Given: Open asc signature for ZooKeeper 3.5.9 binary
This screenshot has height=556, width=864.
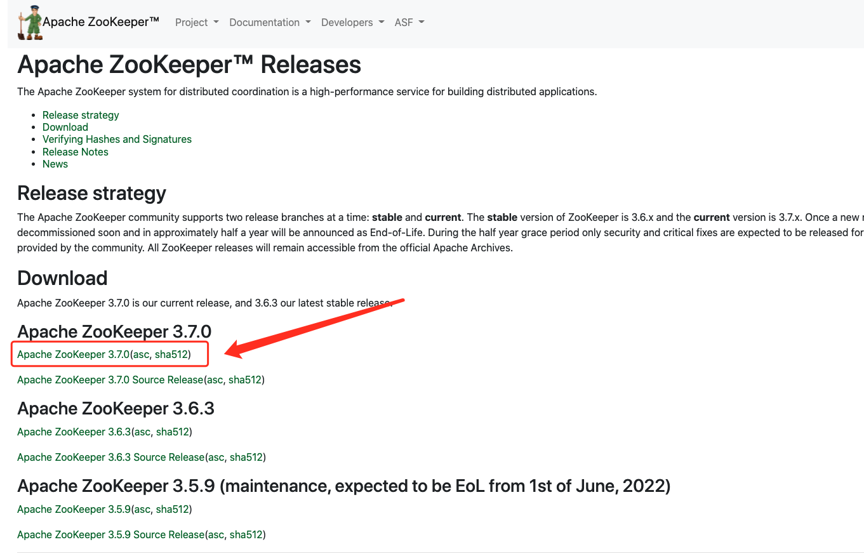Looking at the screenshot, I should click(142, 509).
